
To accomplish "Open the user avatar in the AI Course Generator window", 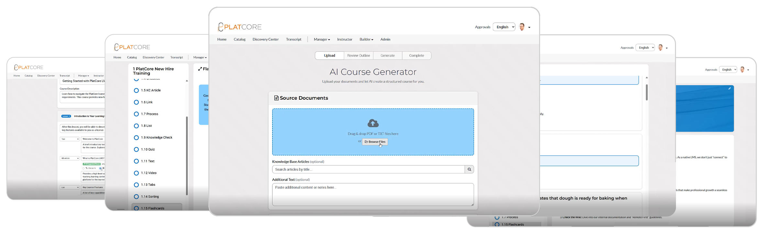I will click(522, 27).
